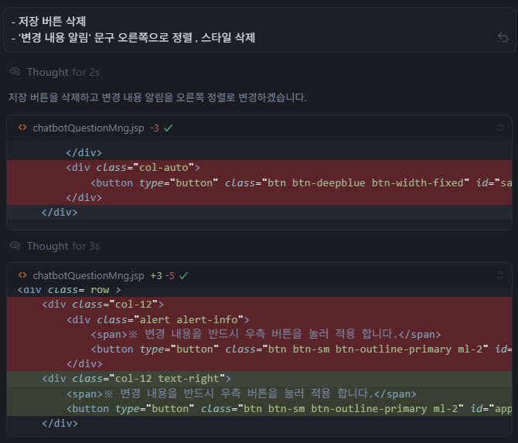The width and height of the screenshot is (518, 443).
Task: Expand the first chatbotQuestionMng.jsp diff with chevron
Action: point(499,128)
